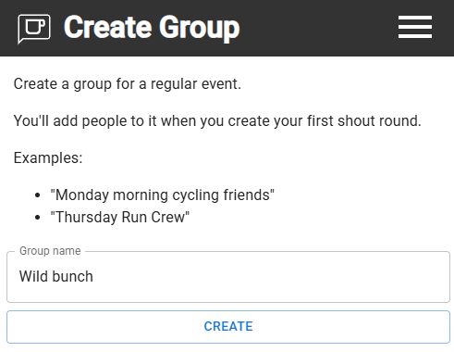The image size is (454, 352).
Task: Click empty area right of "Wild bunch"
Action: pyautogui.click(x=271, y=277)
